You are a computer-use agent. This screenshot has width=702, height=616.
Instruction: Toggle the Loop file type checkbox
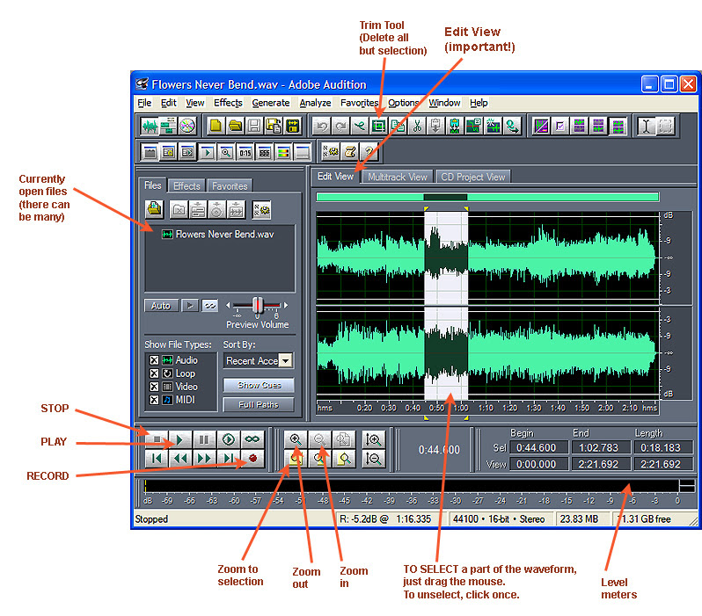154,373
